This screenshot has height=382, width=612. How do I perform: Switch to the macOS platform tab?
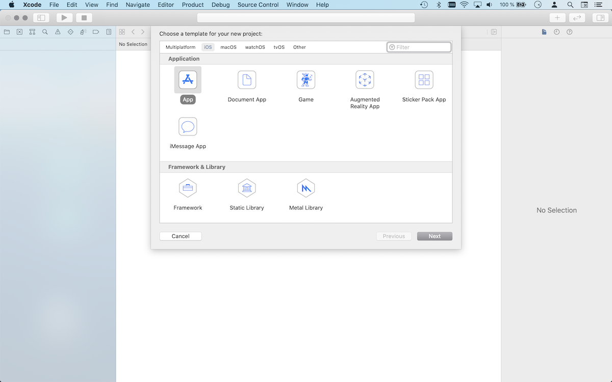[228, 47]
